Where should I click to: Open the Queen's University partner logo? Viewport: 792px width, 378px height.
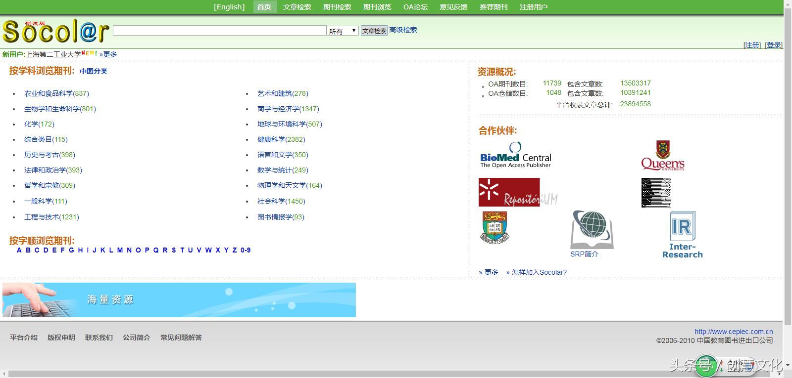tap(663, 156)
